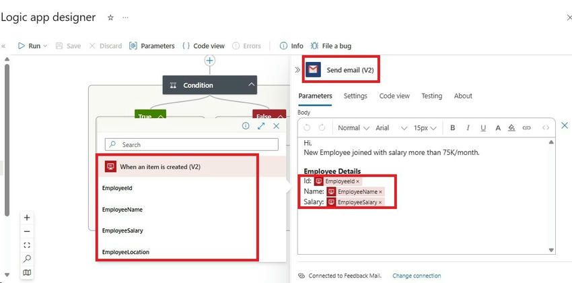
Task: Remove the EmployeeId token from body
Action: [x=357, y=181]
